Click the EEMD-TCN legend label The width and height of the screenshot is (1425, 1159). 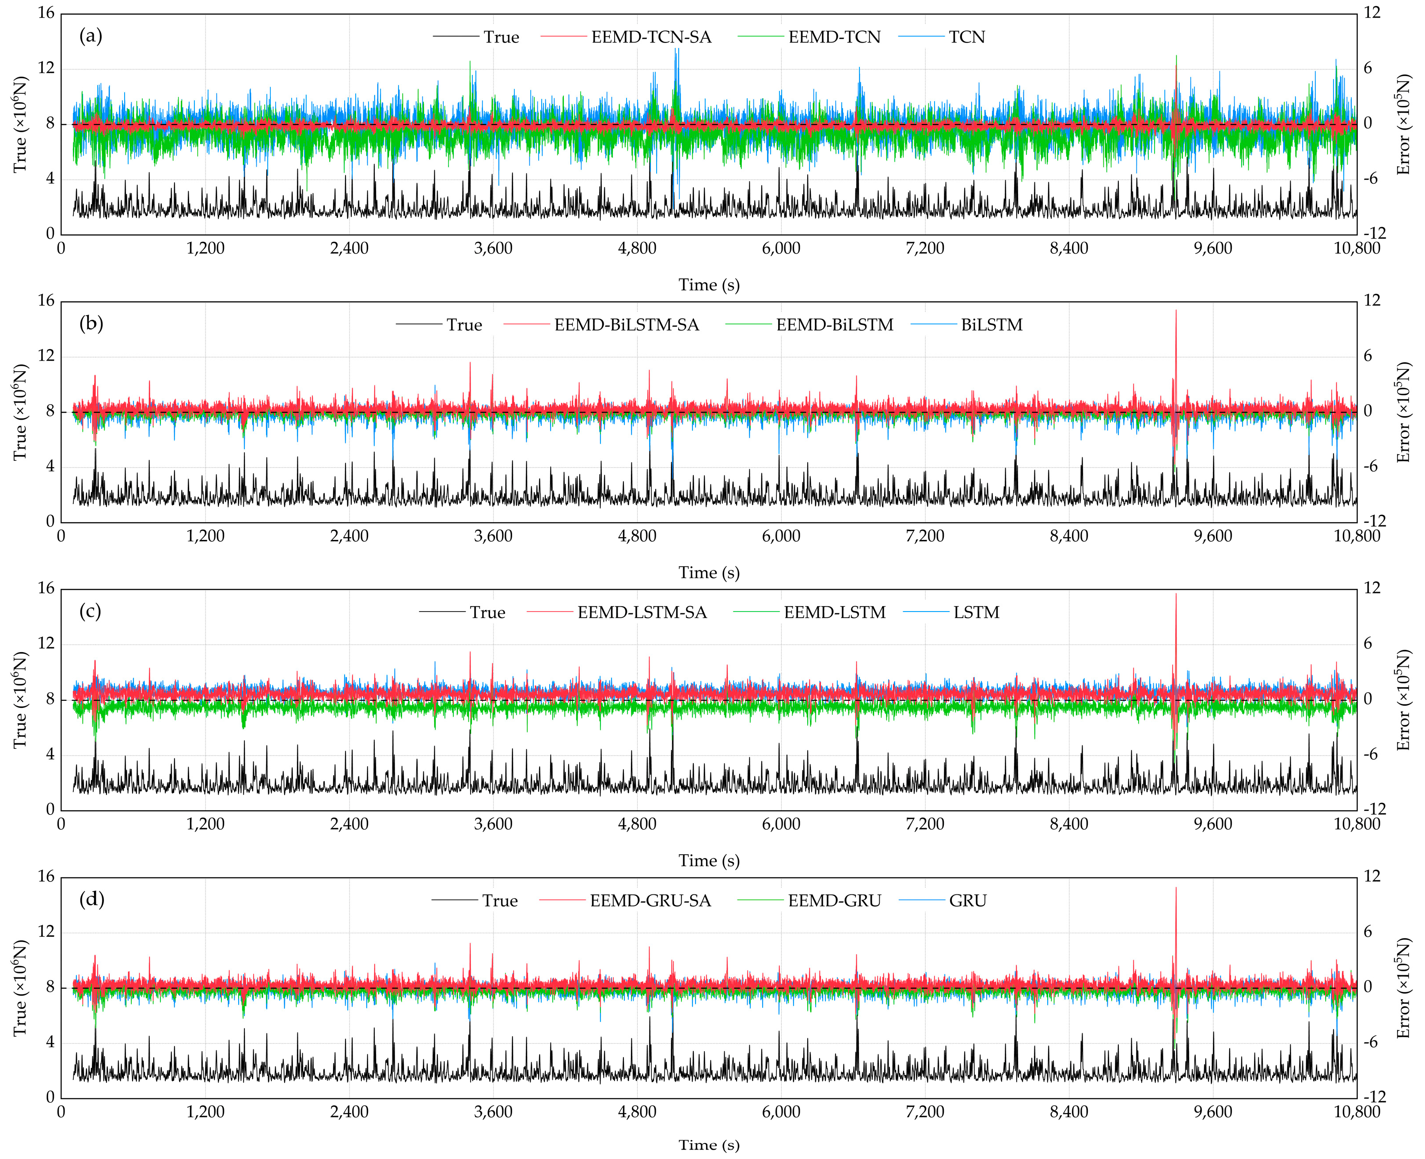coord(834,37)
